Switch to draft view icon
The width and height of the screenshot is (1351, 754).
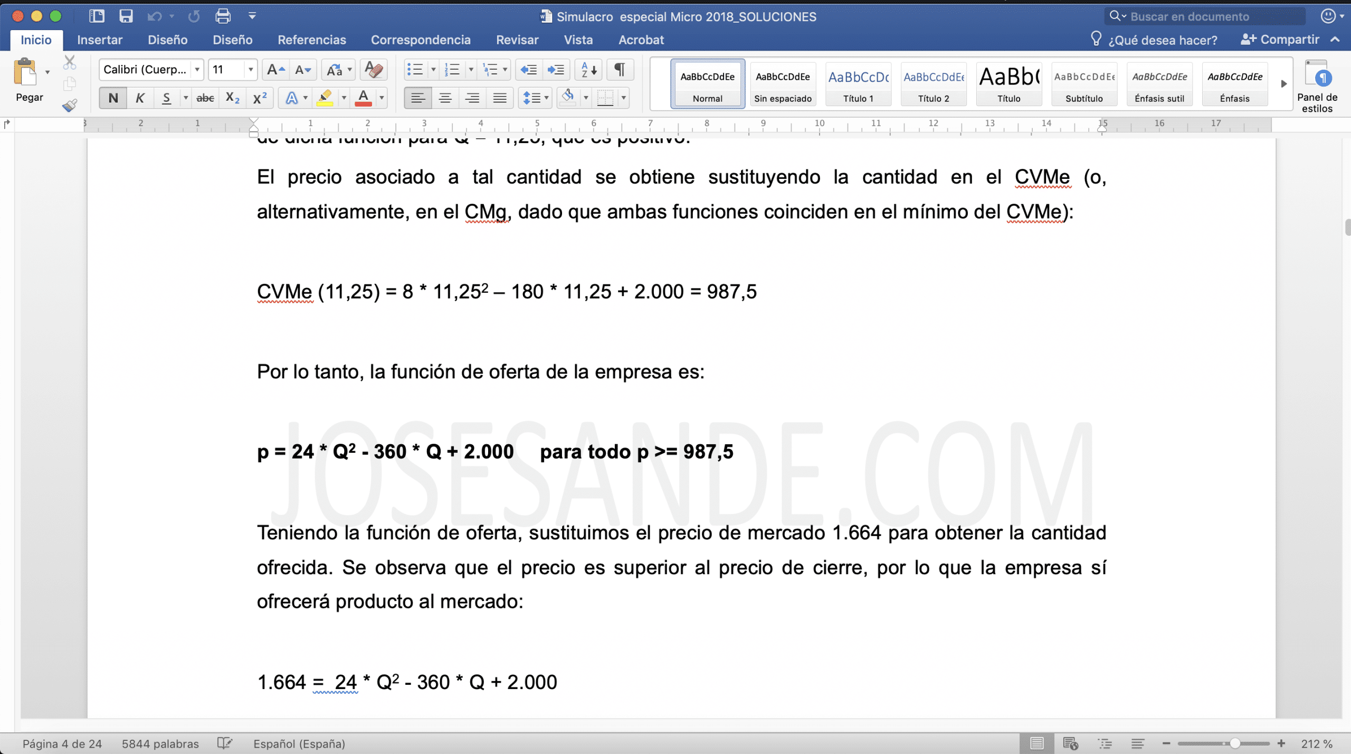[x=1138, y=743]
